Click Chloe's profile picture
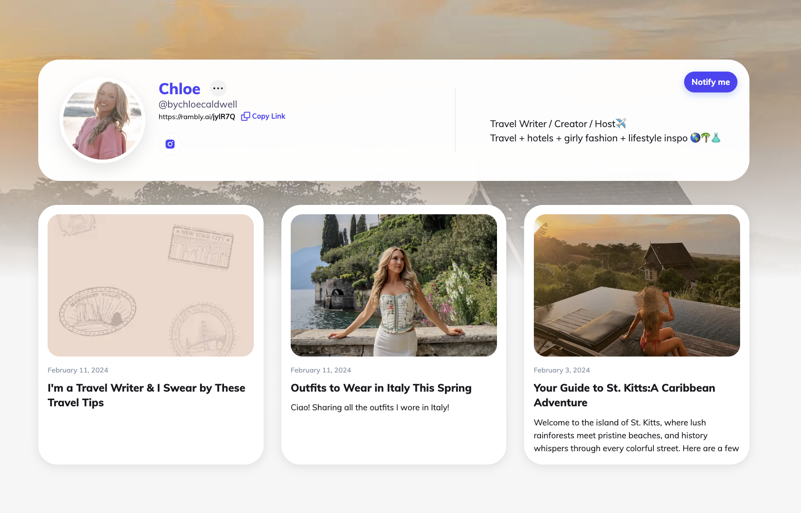The width and height of the screenshot is (801, 513). 102,120
